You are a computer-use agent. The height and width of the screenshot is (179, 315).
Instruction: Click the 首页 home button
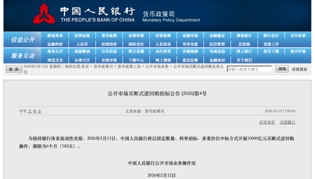click(14, 69)
